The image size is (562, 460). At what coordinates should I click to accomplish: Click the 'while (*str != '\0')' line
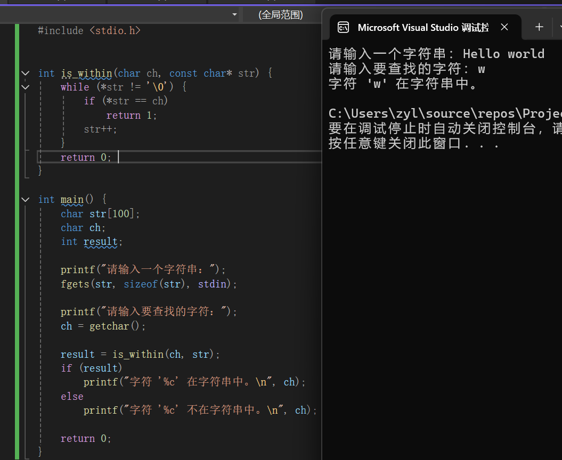pyautogui.click(x=124, y=87)
